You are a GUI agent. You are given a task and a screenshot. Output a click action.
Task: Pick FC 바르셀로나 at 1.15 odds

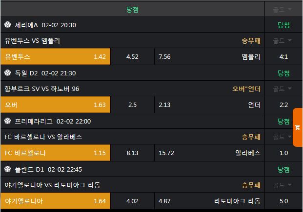(55, 153)
